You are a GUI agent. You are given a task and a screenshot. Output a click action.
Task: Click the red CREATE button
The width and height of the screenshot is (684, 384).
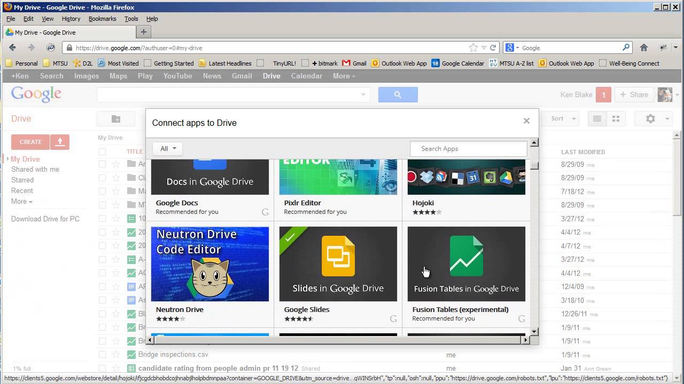[30, 142]
